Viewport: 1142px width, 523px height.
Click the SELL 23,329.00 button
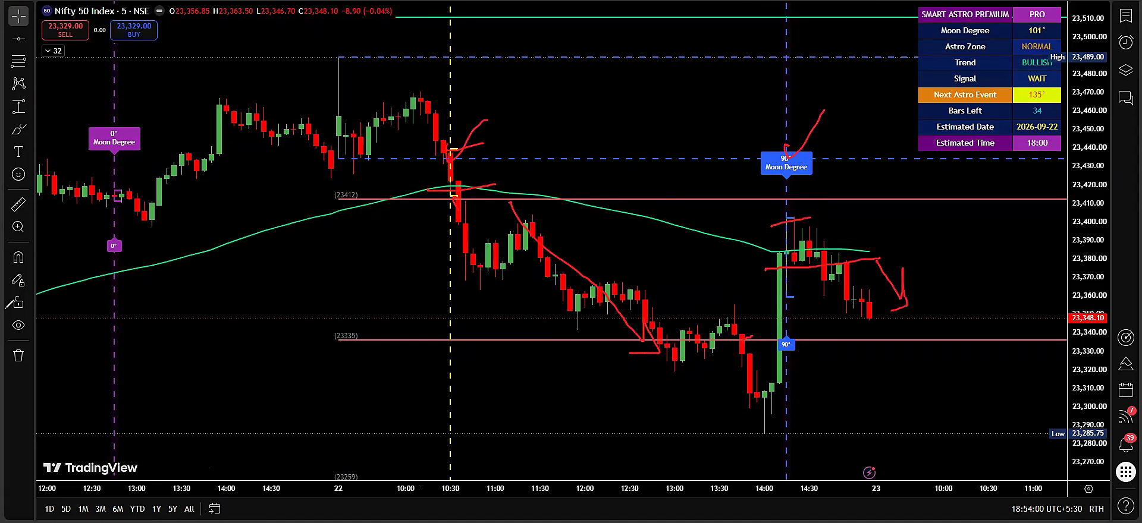[65, 30]
